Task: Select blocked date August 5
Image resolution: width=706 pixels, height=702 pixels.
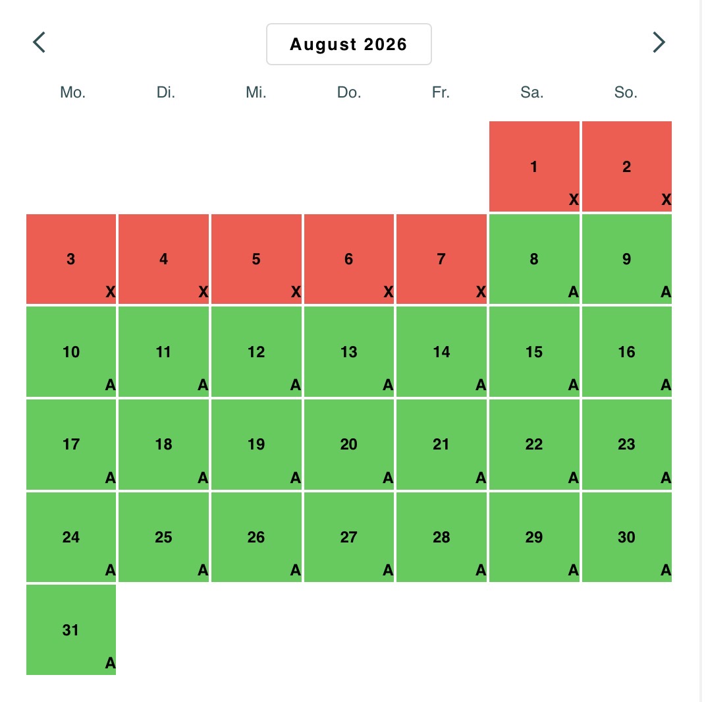Action: point(256,259)
